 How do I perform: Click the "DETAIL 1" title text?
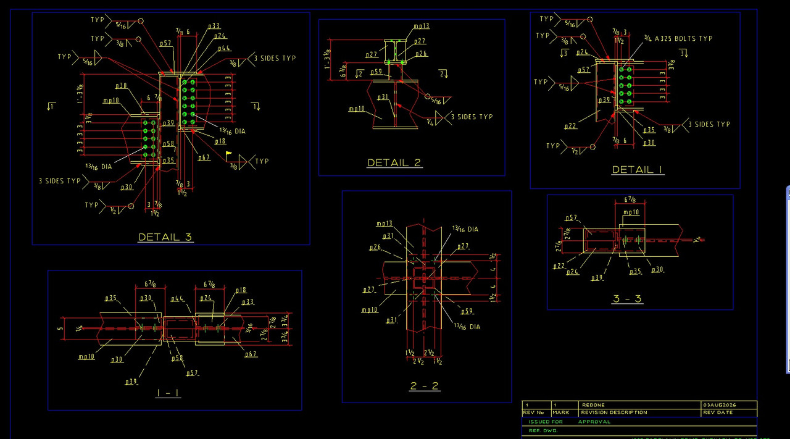click(638, 170)
